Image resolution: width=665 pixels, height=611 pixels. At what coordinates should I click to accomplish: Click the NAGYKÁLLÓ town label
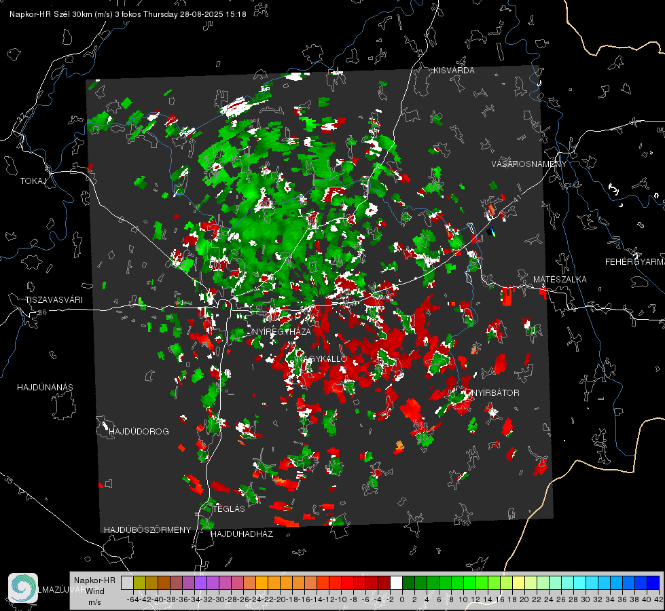[x=322, y=358]
